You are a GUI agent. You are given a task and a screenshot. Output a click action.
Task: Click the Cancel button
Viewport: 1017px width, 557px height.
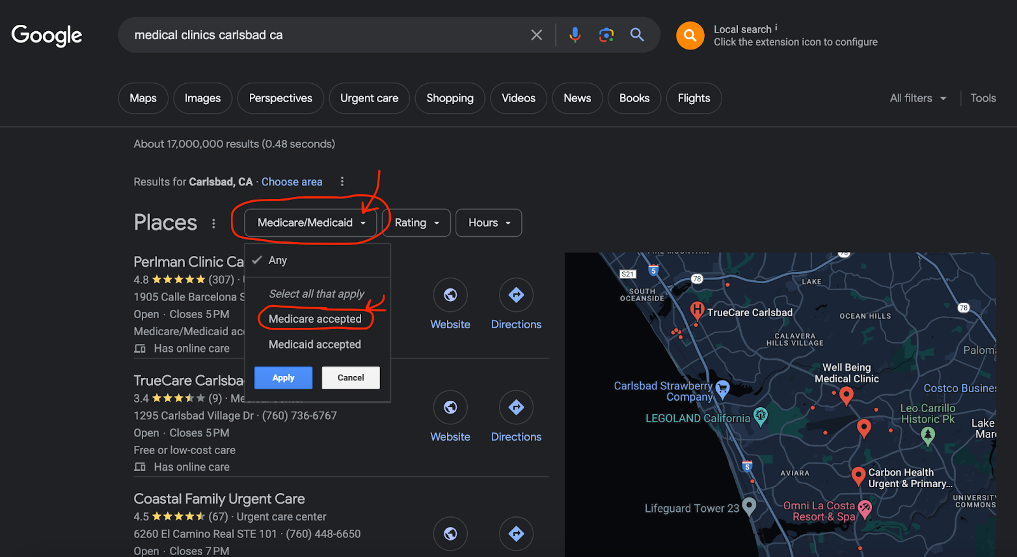tap(351, 378)
